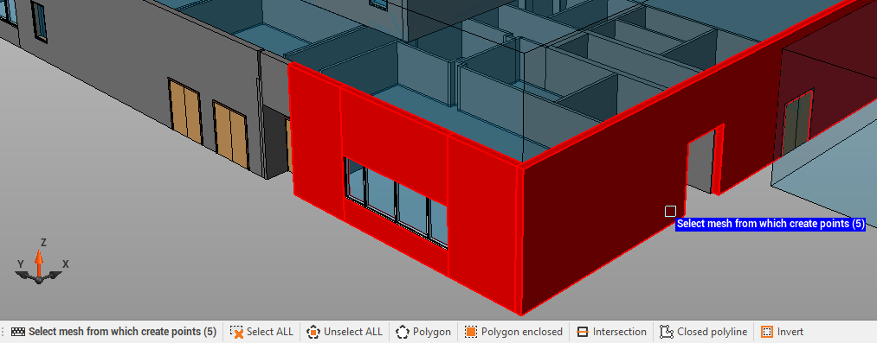Click the Intersection icon
This screenshot has height=343, width=877.
tap(583, 332)
